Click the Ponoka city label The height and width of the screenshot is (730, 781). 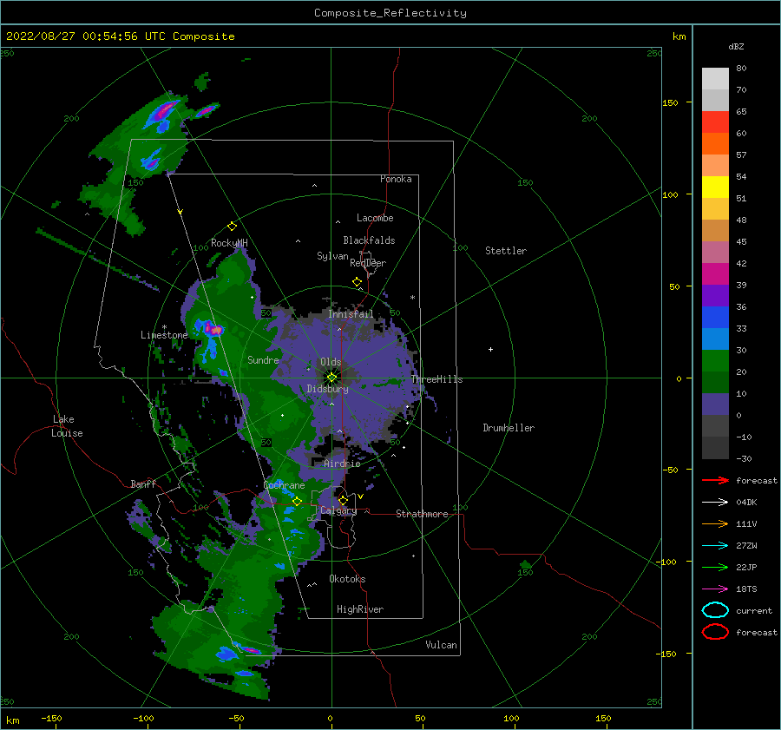[x=396, y=179]
